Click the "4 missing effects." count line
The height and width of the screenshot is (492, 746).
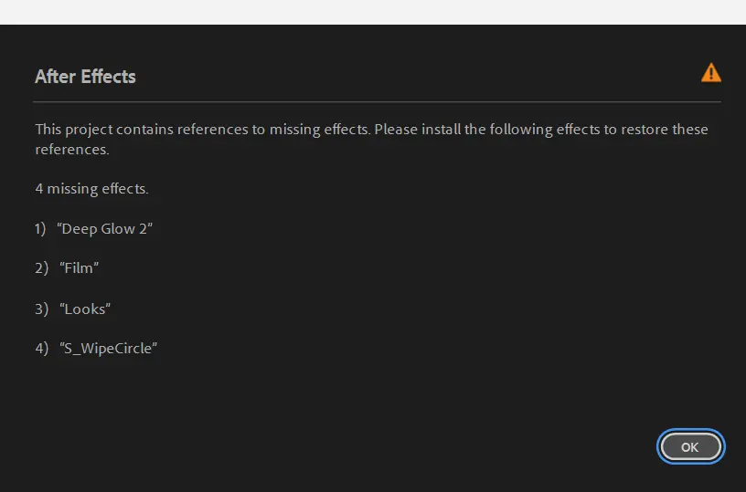[91, 189]
